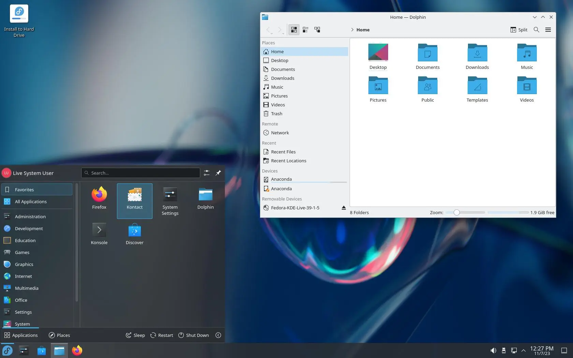Image resolution: width=573 pixels, height=358 pixels.
Task: Select the Pictures folder icon in file view
Action: point(378,85)
